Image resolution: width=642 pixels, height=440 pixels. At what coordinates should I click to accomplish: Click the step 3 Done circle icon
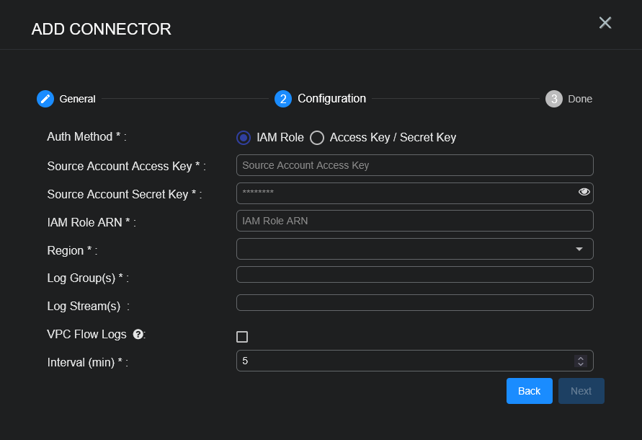[554, 99]
